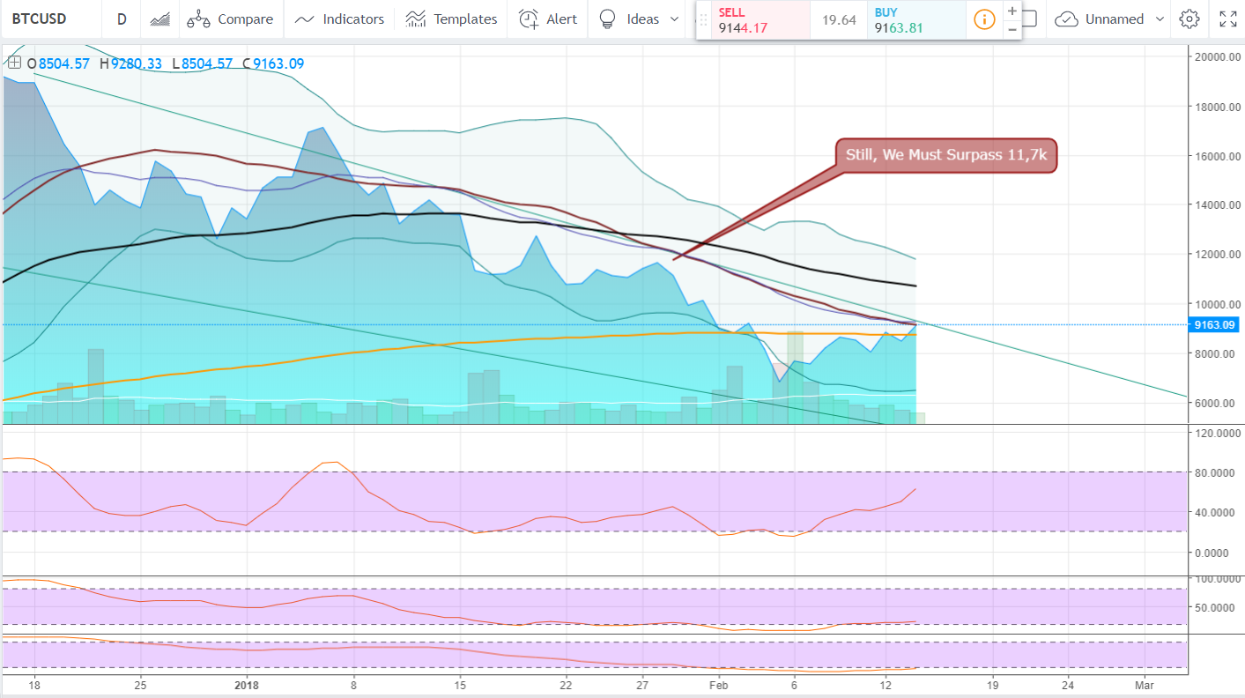The image size is (1245, 698).
Task: Click the open value 8504.57
Action: 64,63
